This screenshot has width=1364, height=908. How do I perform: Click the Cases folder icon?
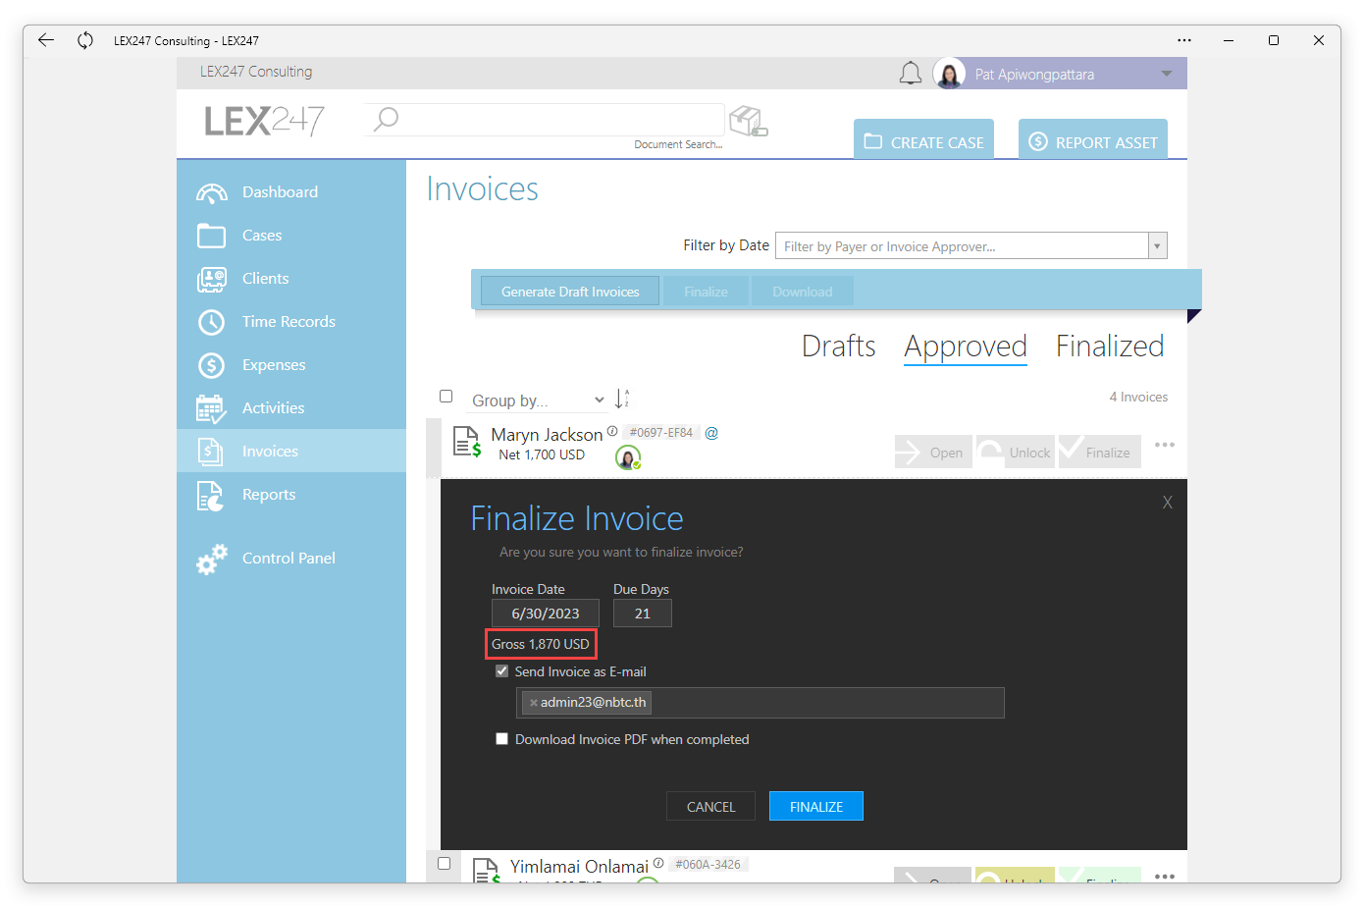pos(211,236)
